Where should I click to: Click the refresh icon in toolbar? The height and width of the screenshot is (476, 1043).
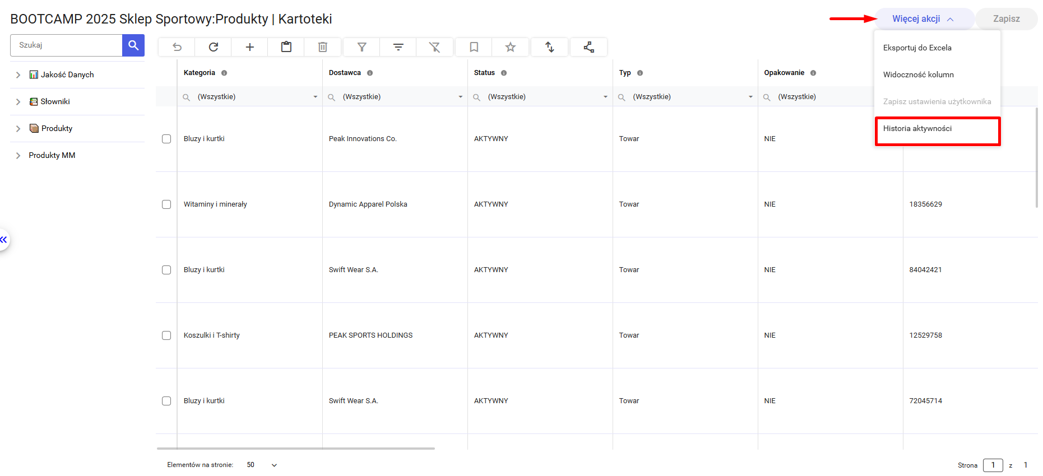tap(213, 47)
